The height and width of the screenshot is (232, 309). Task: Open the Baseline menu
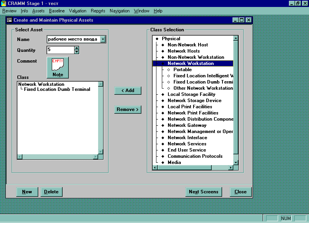pos(57,11)
